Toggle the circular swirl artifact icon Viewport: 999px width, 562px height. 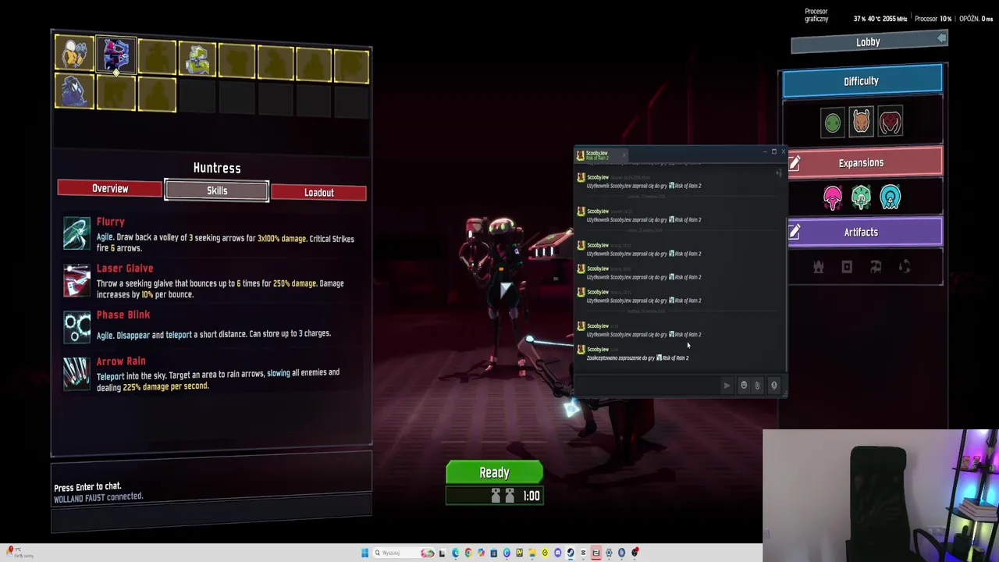[905, 268]
